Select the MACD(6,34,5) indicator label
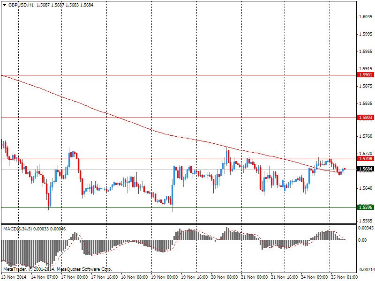Viewport: 375px width, 281px height. (17, 229)
